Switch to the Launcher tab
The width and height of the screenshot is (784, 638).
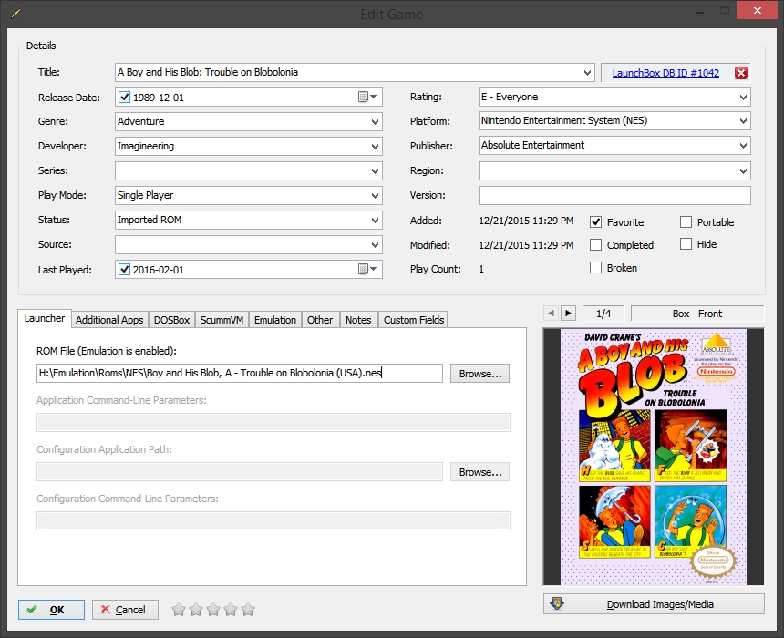(x=45, y=318)
